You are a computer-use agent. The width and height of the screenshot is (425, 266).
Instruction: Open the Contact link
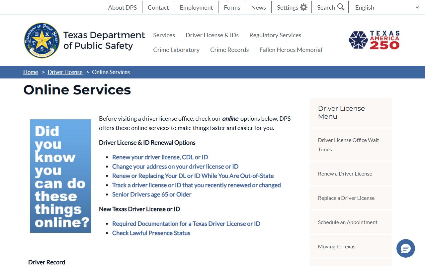point(158,7)
